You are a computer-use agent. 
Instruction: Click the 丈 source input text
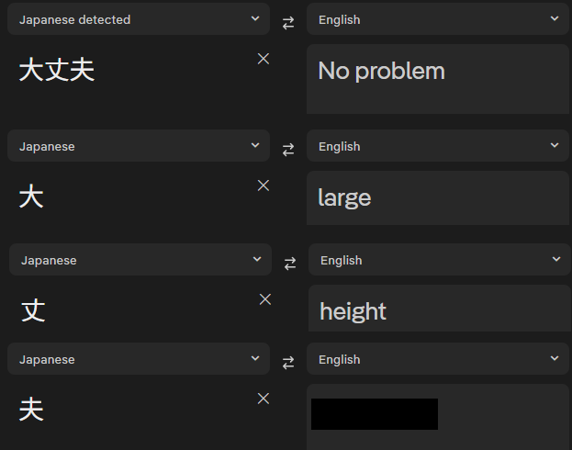(33, 310)
